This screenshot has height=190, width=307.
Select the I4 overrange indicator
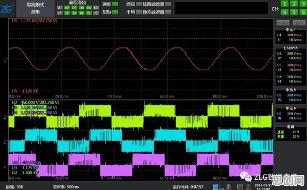(81, 13)
